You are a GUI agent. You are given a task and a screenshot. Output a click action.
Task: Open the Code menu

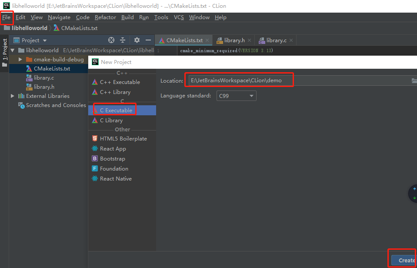tap(83, 17)
